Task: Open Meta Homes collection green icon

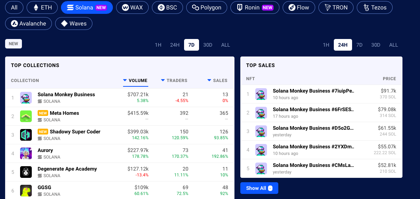Action: (26, 116)
